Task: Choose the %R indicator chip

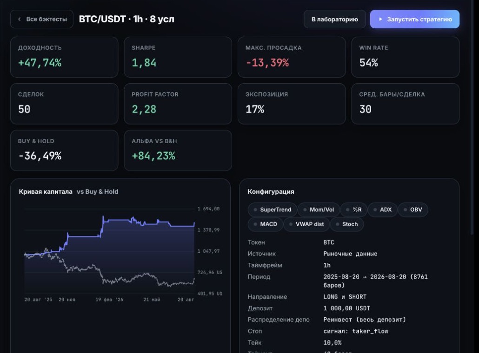Action: [x=354, y=209]
